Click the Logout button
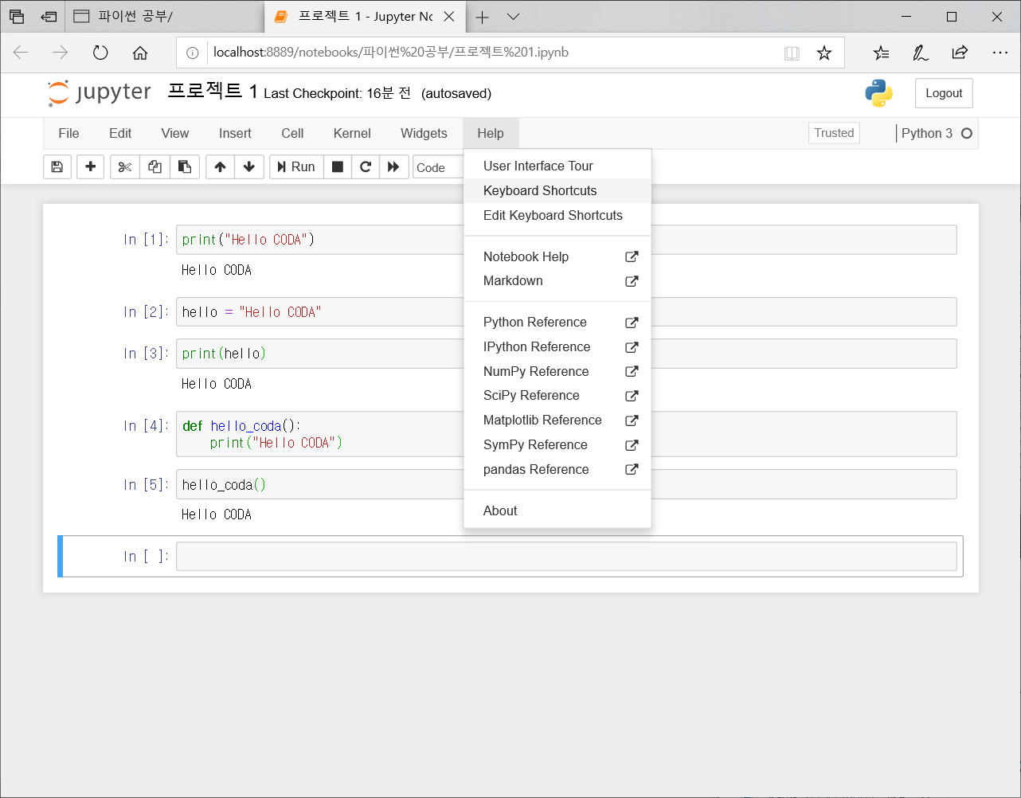The height and width of the screenshot is (798, 1021). click(x=944, y=93)
